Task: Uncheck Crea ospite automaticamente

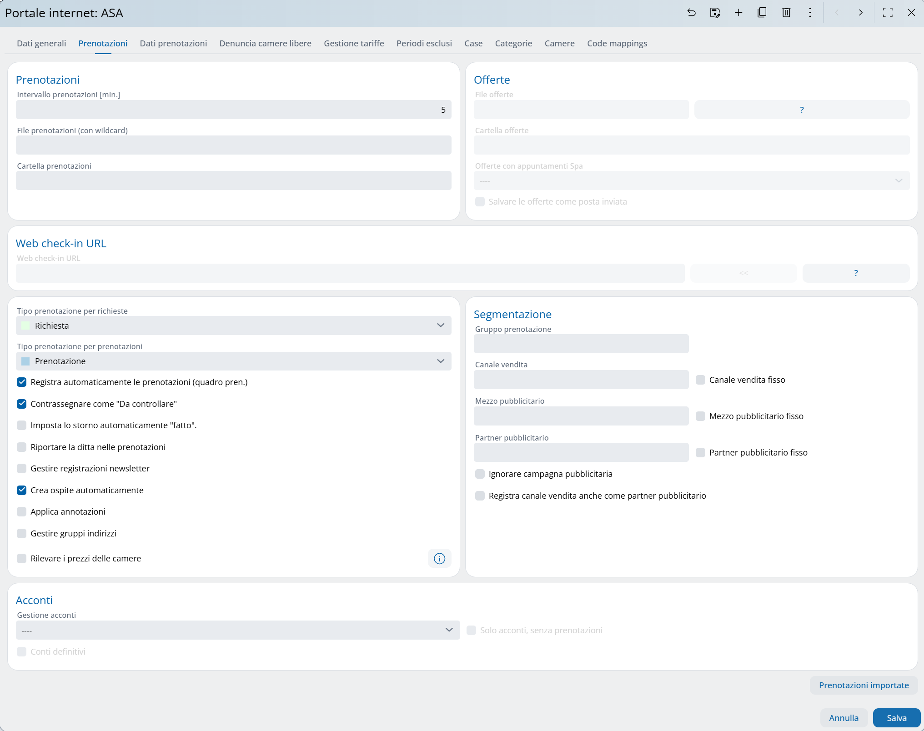Action: 22,490
